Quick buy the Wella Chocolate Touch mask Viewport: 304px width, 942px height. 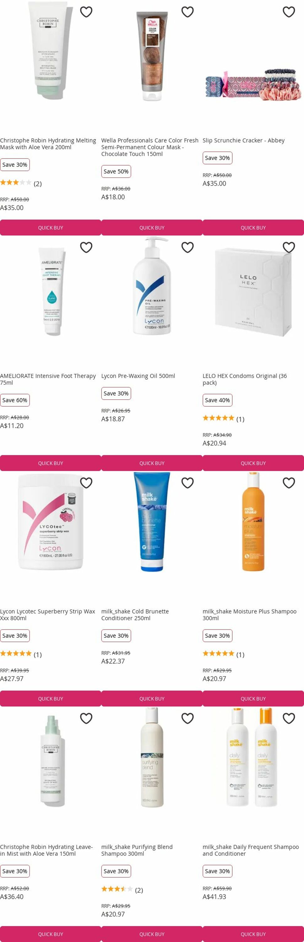[x=152, y=227]
